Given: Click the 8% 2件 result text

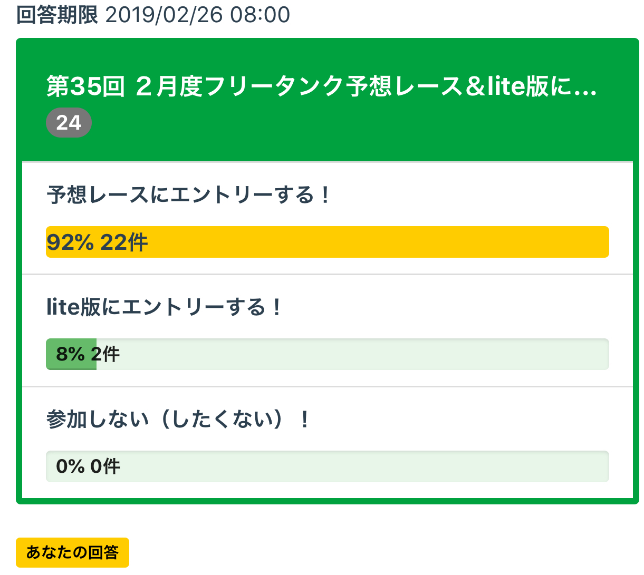Looking at the screenshot, I should [88, 354].
